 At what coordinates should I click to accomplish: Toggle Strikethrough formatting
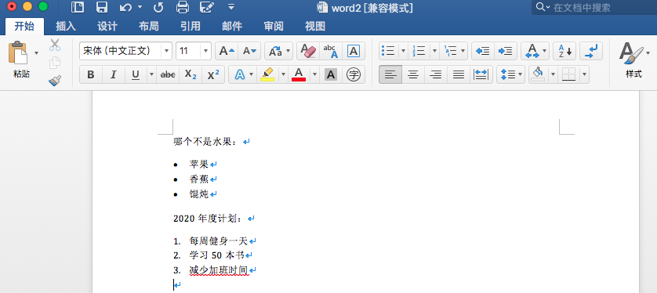point(168,74)
